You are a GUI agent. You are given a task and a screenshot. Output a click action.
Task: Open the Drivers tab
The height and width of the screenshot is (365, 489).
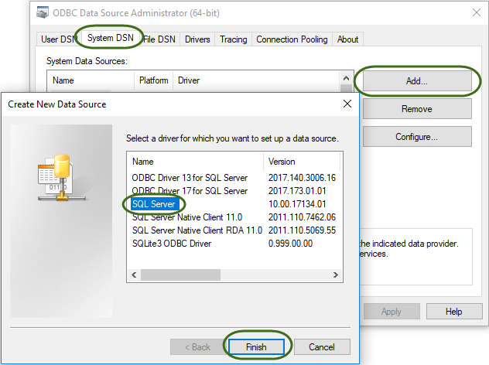(x=197, y=39)
